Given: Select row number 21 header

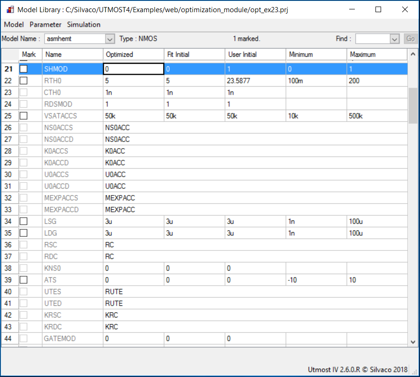Looking at the screenshot, I should click(10, 69).
